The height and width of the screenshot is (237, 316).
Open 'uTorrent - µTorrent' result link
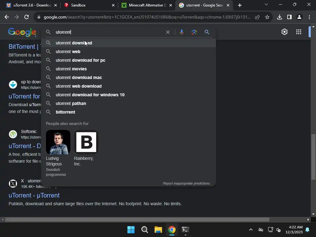[x=34, y=195]
